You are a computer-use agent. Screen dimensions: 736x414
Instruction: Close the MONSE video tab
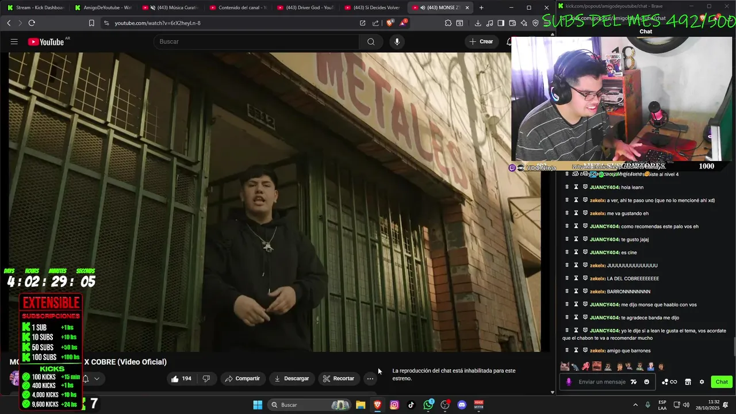467,7
